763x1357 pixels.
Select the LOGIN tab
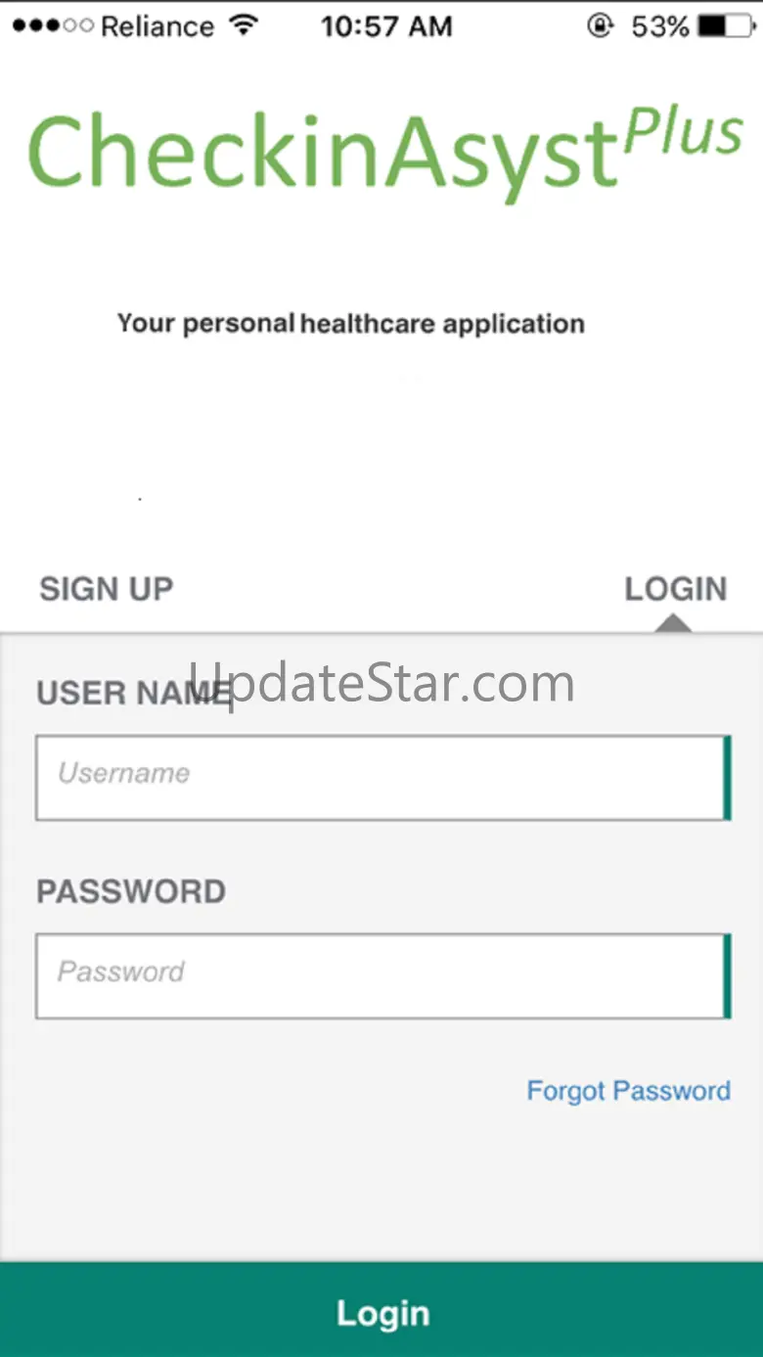point(675,589)
